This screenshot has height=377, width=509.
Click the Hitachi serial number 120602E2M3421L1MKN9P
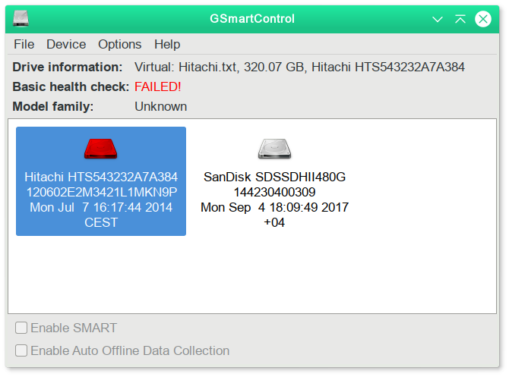101,192
